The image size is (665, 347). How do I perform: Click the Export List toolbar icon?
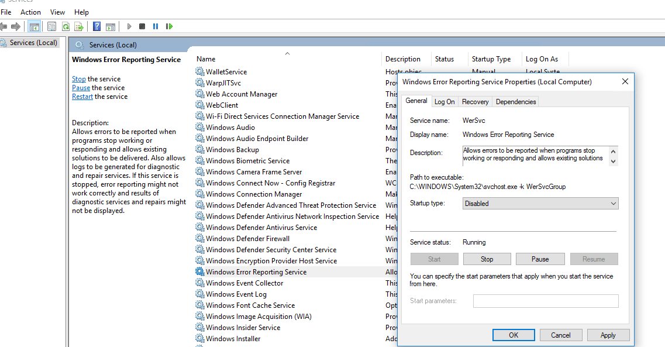click(79, 27)
